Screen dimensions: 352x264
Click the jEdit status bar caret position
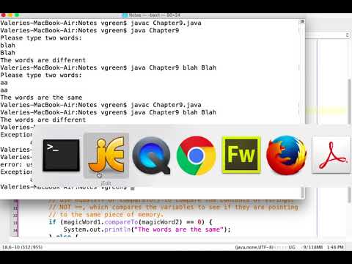(22, 247)
